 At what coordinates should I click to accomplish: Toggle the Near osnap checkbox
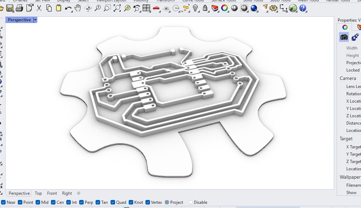tap(3, 202)
